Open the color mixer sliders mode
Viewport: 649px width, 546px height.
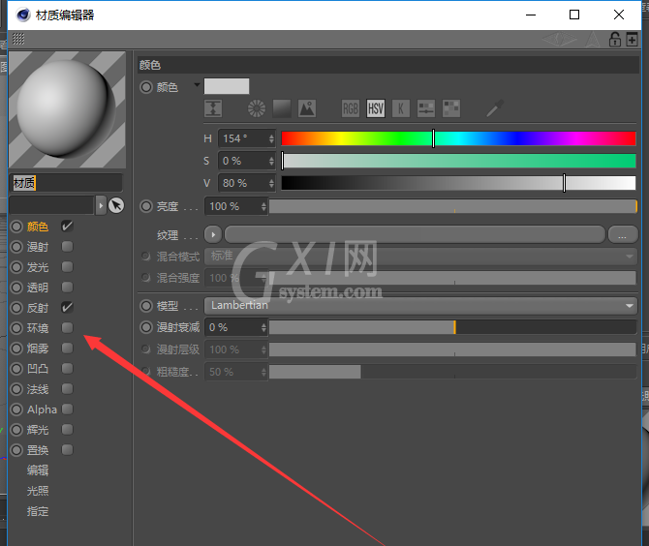point(426,108)
